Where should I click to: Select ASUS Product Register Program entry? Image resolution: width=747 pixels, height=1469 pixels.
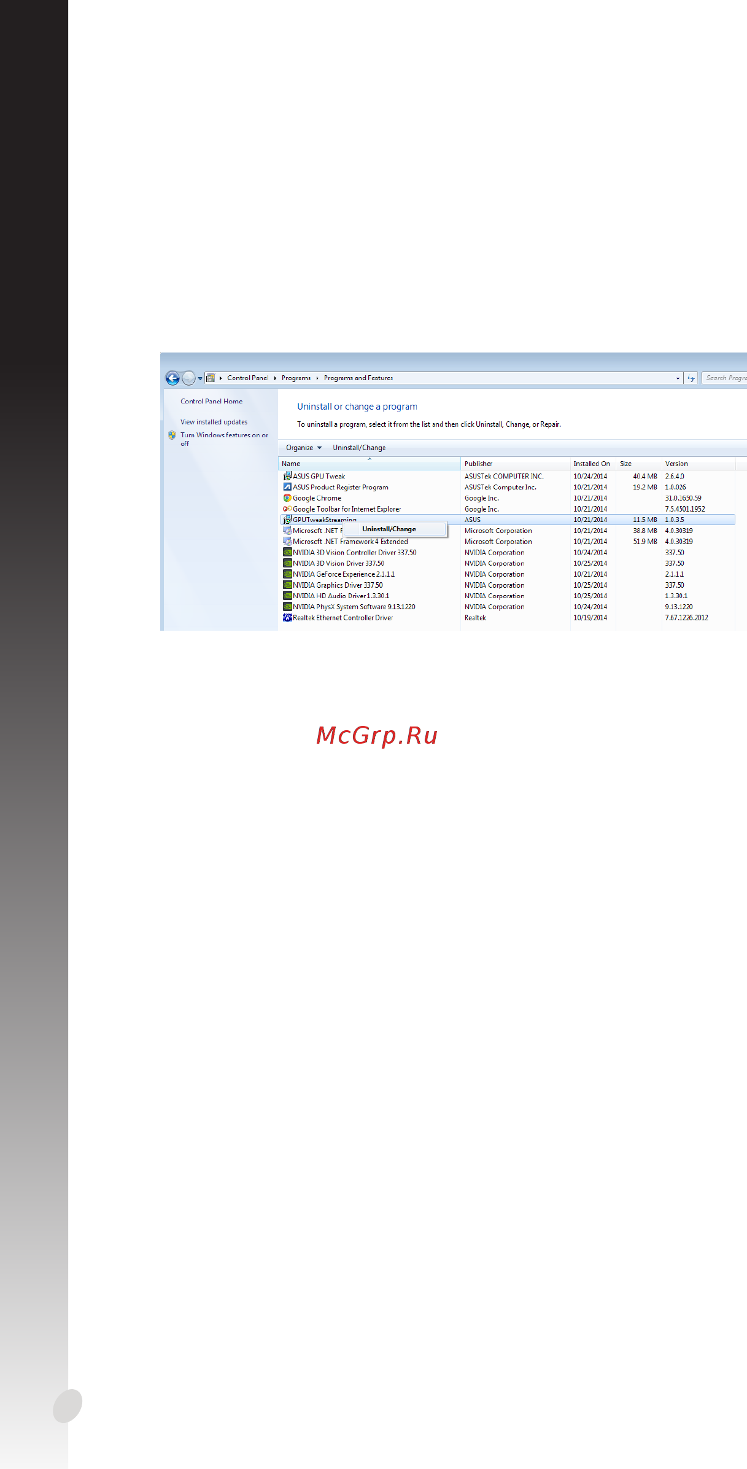[508, 488]
